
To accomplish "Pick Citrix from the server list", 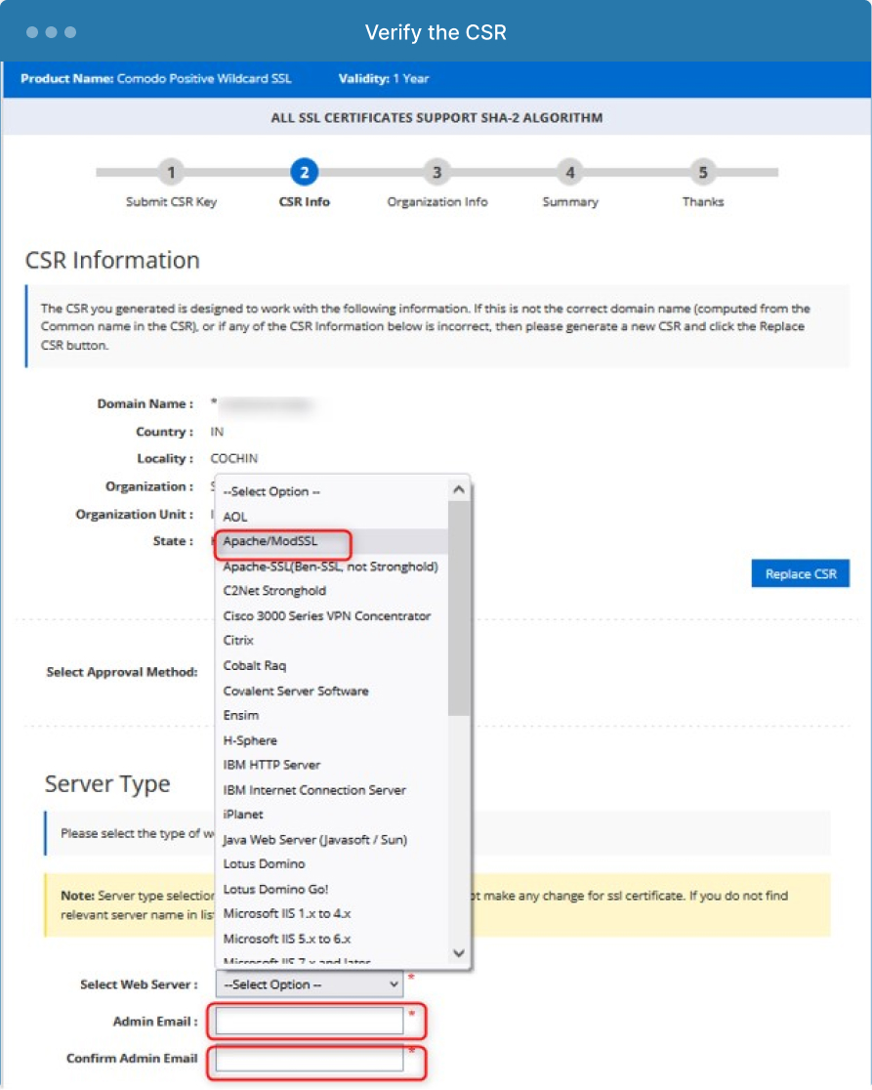I will 333,641.
